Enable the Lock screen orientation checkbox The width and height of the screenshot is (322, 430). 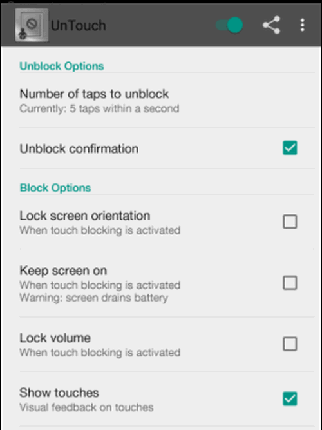pos(290,221)
